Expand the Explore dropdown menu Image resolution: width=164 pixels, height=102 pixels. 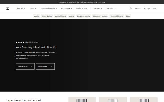pos(98,8)
